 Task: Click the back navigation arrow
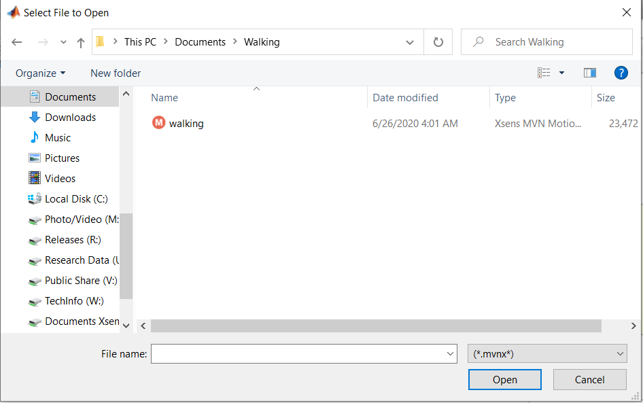pyautogui.click(x=16, y=41)
